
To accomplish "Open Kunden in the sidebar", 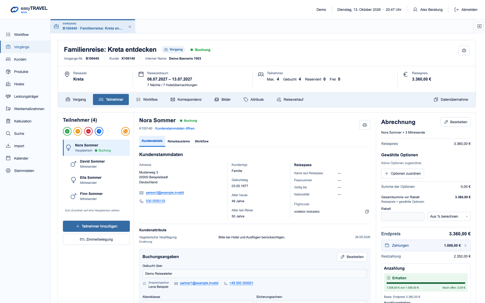I will 25,59.
